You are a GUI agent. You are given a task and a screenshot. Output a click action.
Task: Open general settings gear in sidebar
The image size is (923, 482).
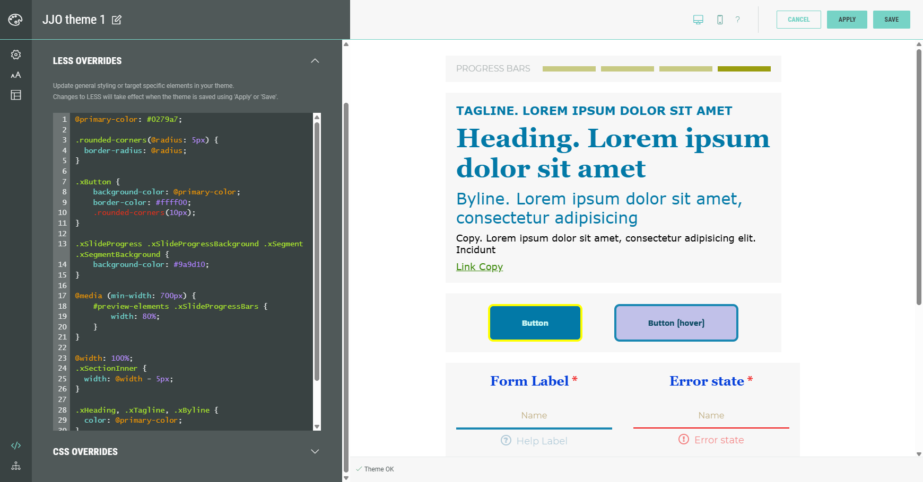16,55
